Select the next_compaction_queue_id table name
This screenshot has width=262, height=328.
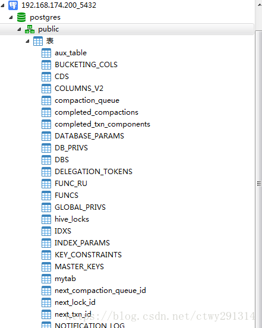(100, 291)
